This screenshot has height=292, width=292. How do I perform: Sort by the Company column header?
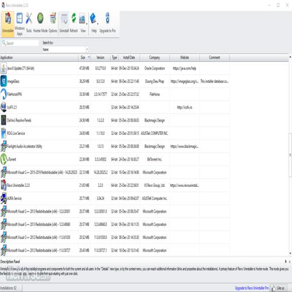[x=154, y=57]
